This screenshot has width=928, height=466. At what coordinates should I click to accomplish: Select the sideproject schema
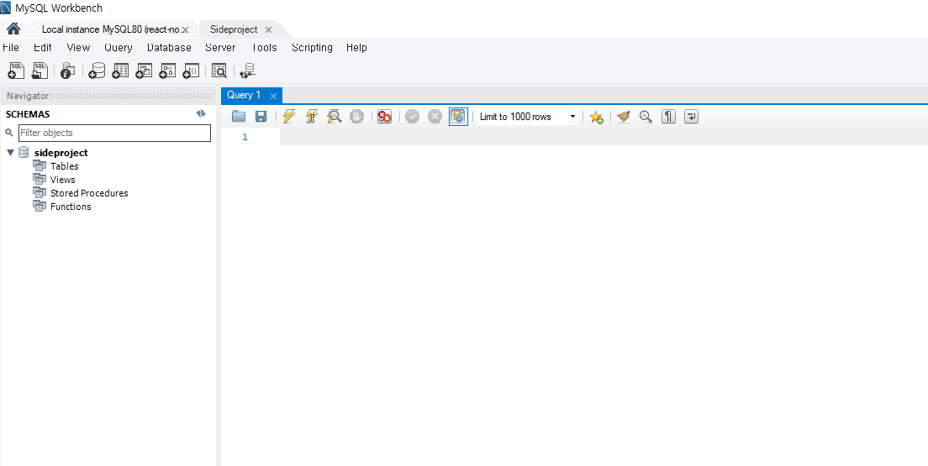(61, 153)
